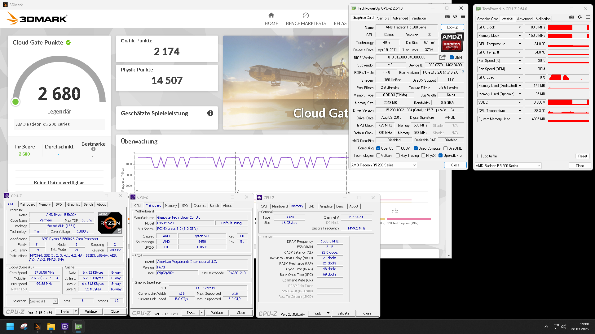Toggle the UEFI checkbox
The height and width of the screenshot is (334, 595).
click(x=452, y=58)
